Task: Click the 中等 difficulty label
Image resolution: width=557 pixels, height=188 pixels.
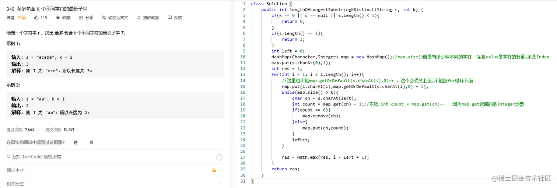Action: pyautogui.click(x=22, y=17)
